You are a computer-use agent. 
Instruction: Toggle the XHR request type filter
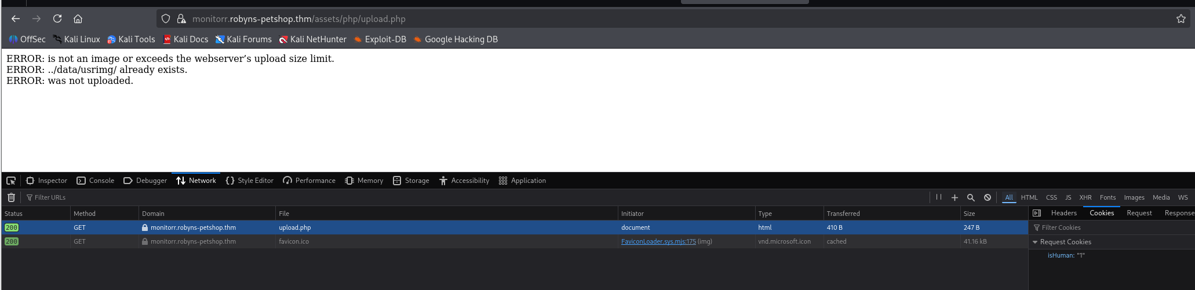[1085, 197]
